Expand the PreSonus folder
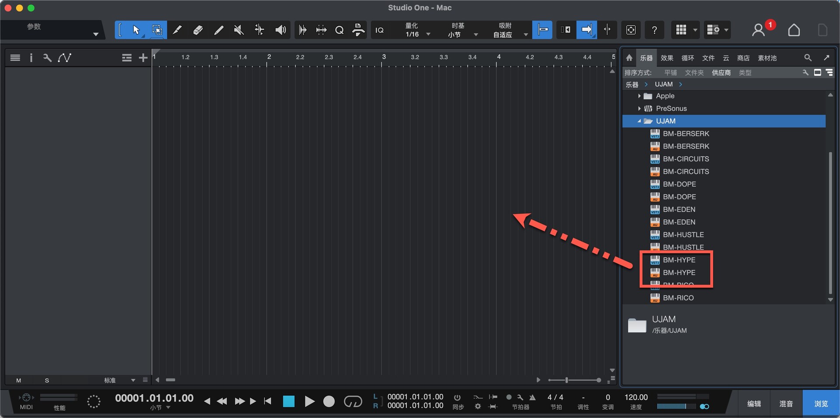Image resolution: width=840 pixels, height=418 pixels. (639, 109)
